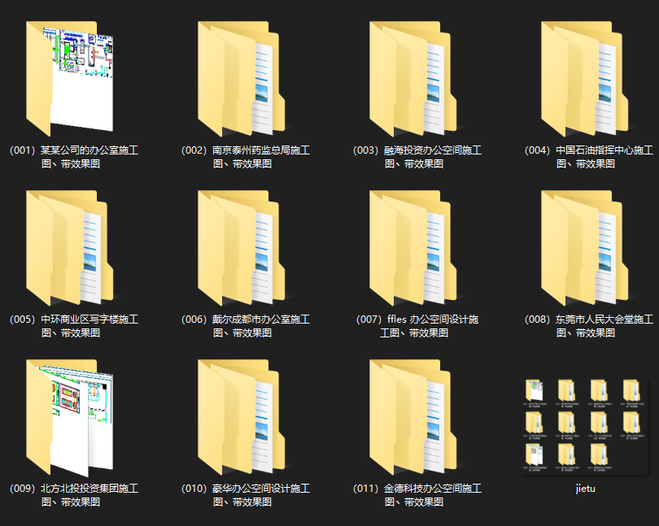Viewport: 659px width, 526px height.
Task: Click the (003) 融海投资办公空间 folder icon
Action: point(413,79)
